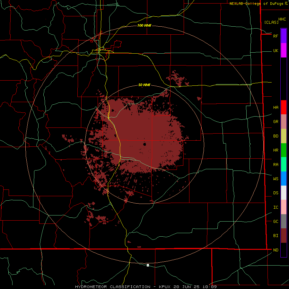Click the small white square map marker
The width and height of the screenshot is (289, 289).
[148, 265]
